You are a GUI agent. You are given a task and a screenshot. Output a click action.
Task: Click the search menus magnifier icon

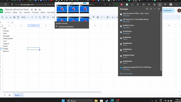point(2,17)
